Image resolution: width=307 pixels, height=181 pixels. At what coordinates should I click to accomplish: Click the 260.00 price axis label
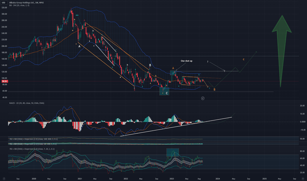(4, 27)
